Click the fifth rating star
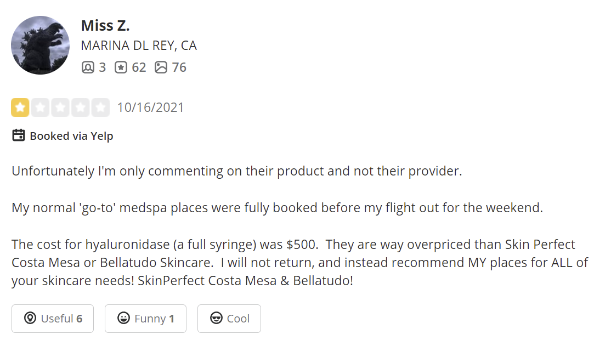The width and height of the screenshot is (594, 340). 100,107
